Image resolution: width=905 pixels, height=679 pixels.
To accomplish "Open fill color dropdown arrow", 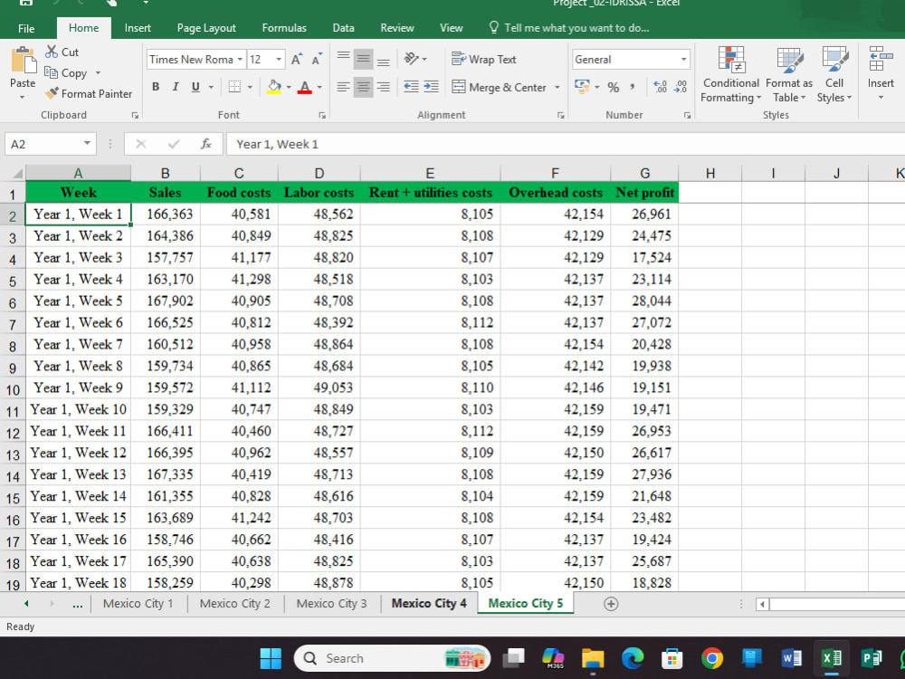I will 289,87.
